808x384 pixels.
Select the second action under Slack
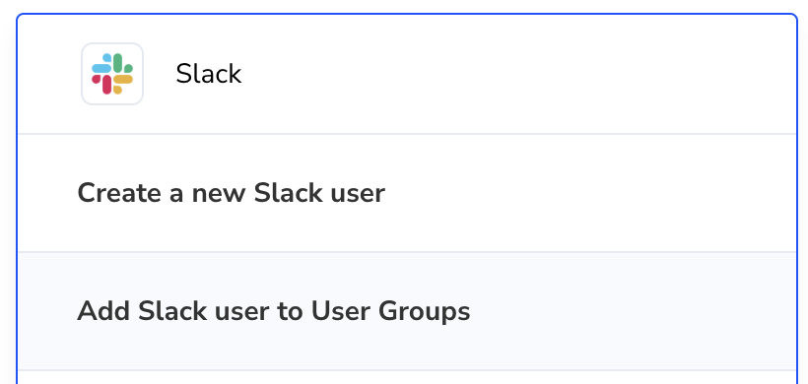pos(407,311)
